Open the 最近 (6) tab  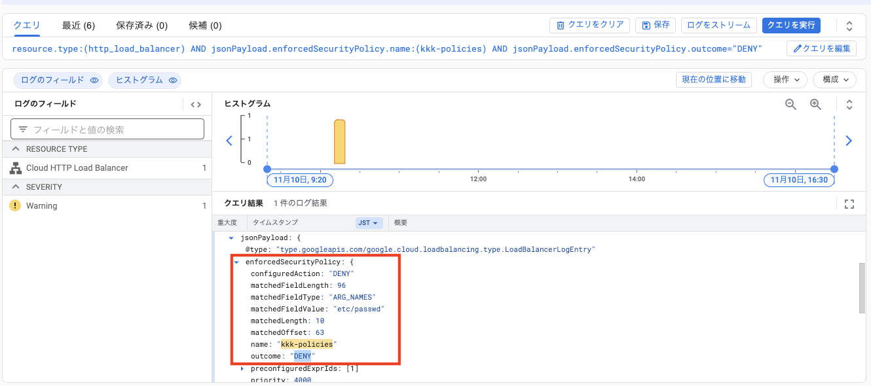79,26
